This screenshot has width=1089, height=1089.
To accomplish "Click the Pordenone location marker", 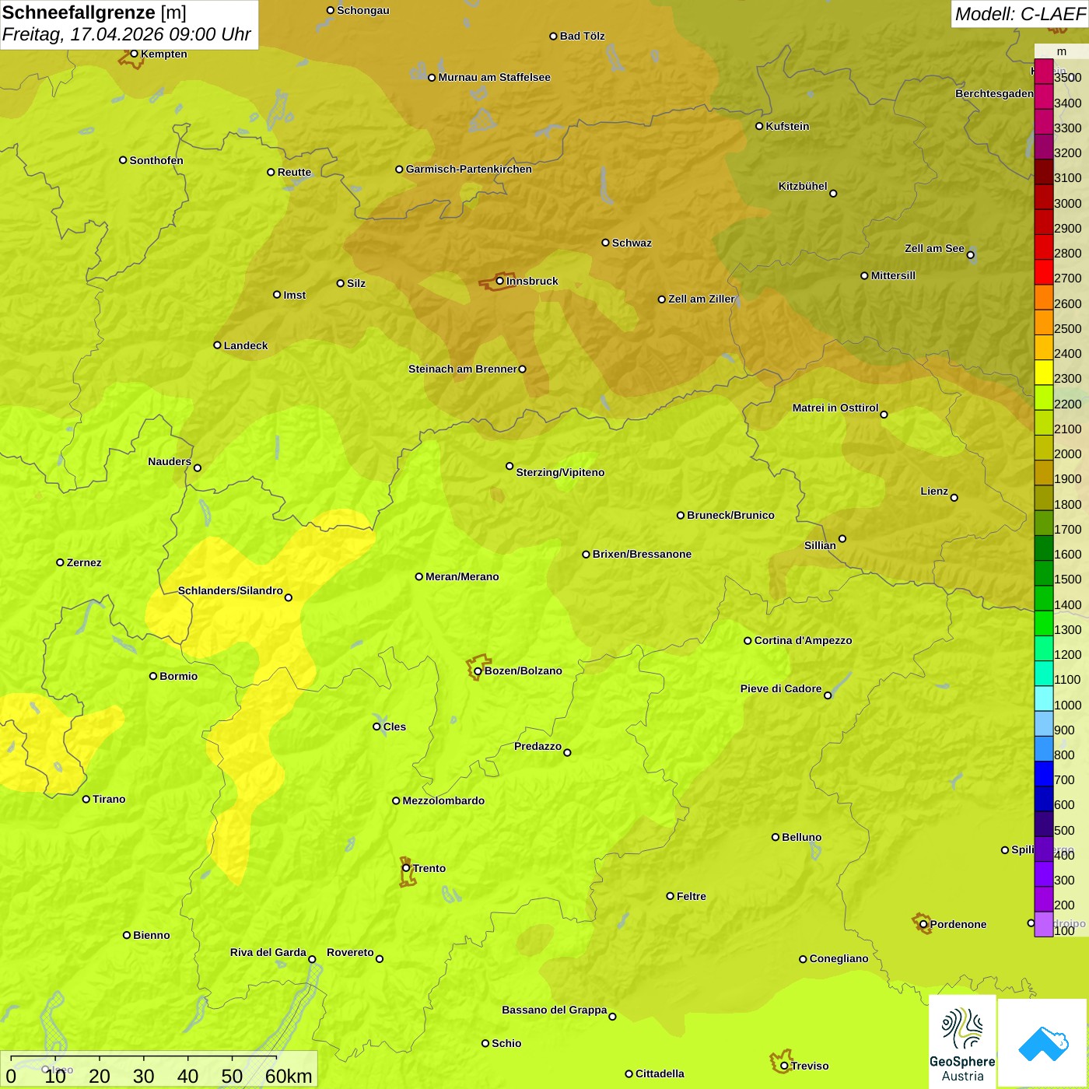I will (923, 924).
